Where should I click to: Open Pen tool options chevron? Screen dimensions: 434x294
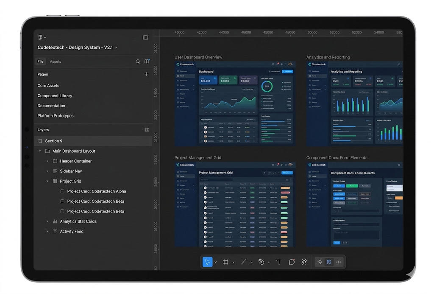pyautogui.click(x=269, y=262)
